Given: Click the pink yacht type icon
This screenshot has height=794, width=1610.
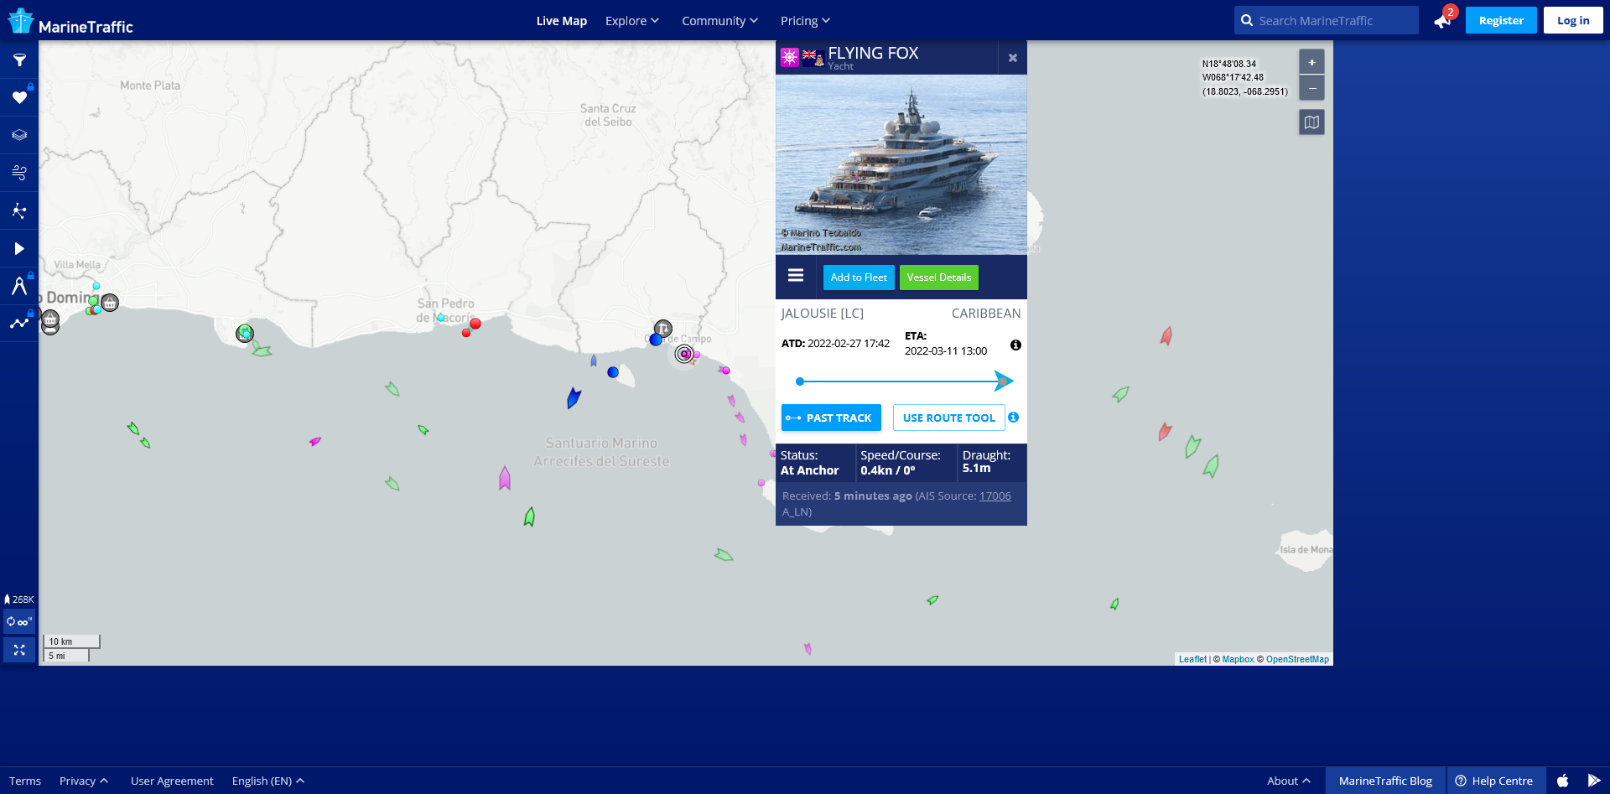Looking at the screenshot, I should point(790,58).
